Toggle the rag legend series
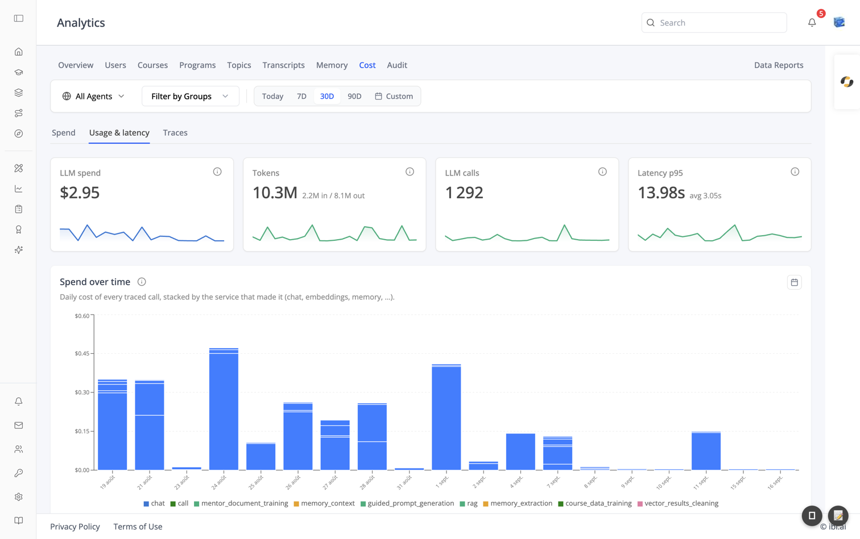Screen dimensions: 860x539 [469, 504]
